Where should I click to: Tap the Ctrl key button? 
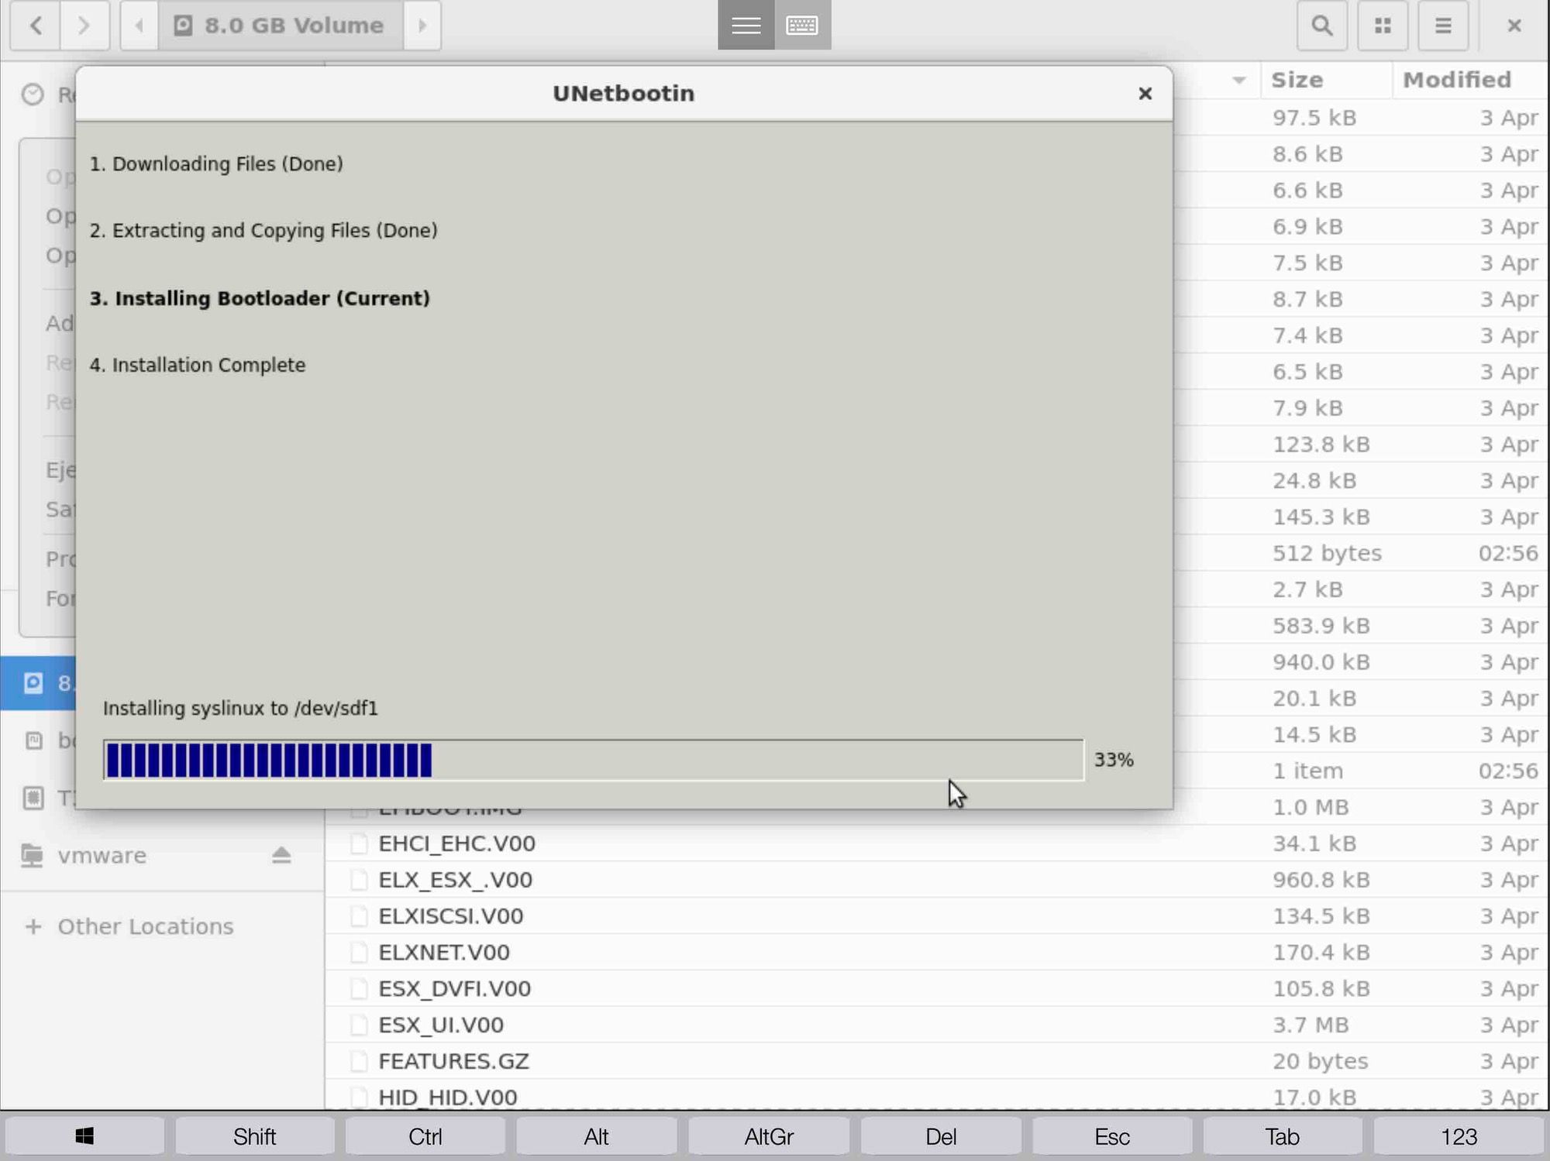click(425, 1136)
